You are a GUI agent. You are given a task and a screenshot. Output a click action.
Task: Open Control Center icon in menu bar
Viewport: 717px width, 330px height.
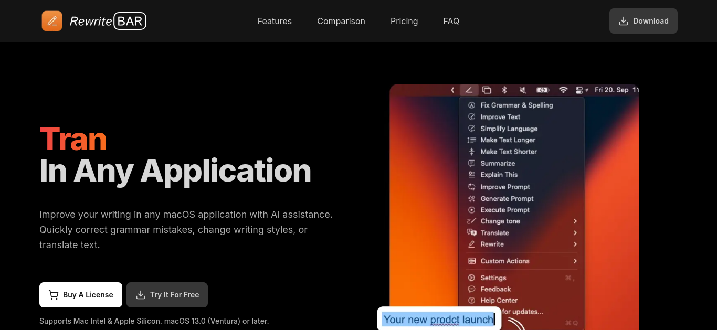click(580, 90)
